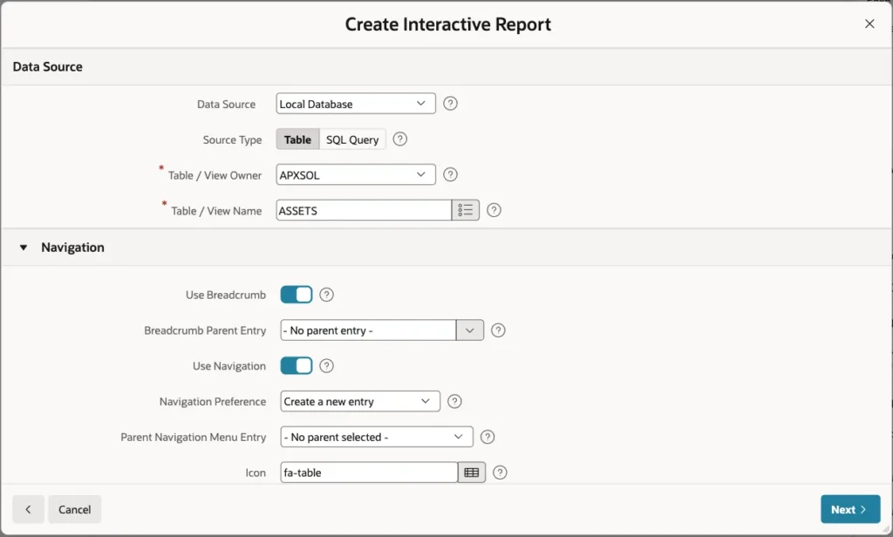Select Table as source type
893x537 pixels.
[x=298, y=139]
